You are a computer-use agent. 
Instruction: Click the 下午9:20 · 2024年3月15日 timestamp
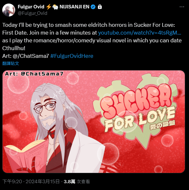(31, 182)
